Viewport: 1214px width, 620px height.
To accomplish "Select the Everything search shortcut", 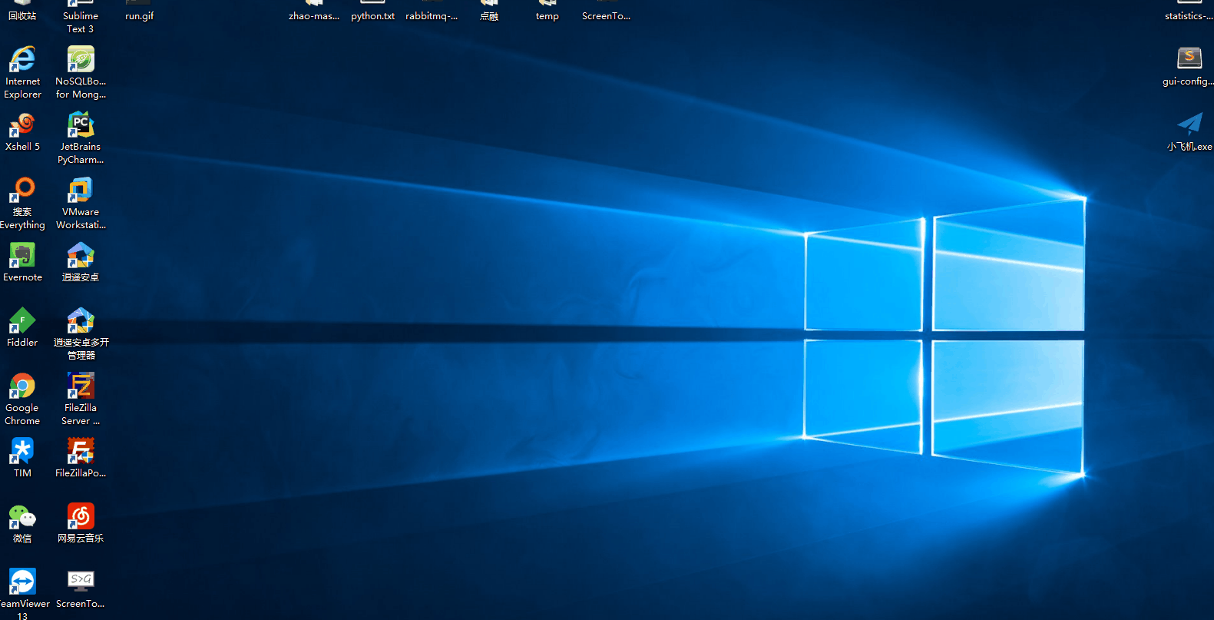I will point(22,191).
